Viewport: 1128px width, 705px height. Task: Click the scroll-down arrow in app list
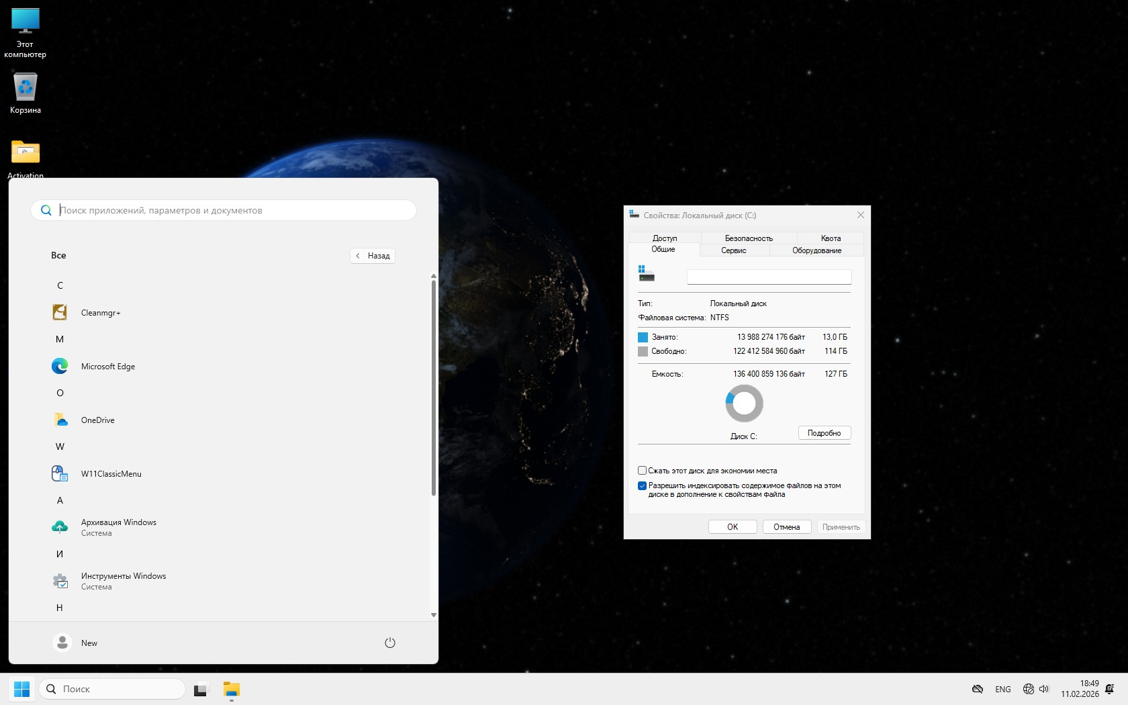(x=433, y=614)
